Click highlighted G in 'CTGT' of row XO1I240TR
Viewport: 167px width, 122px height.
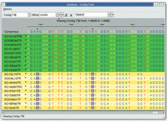tap(93, 108)
